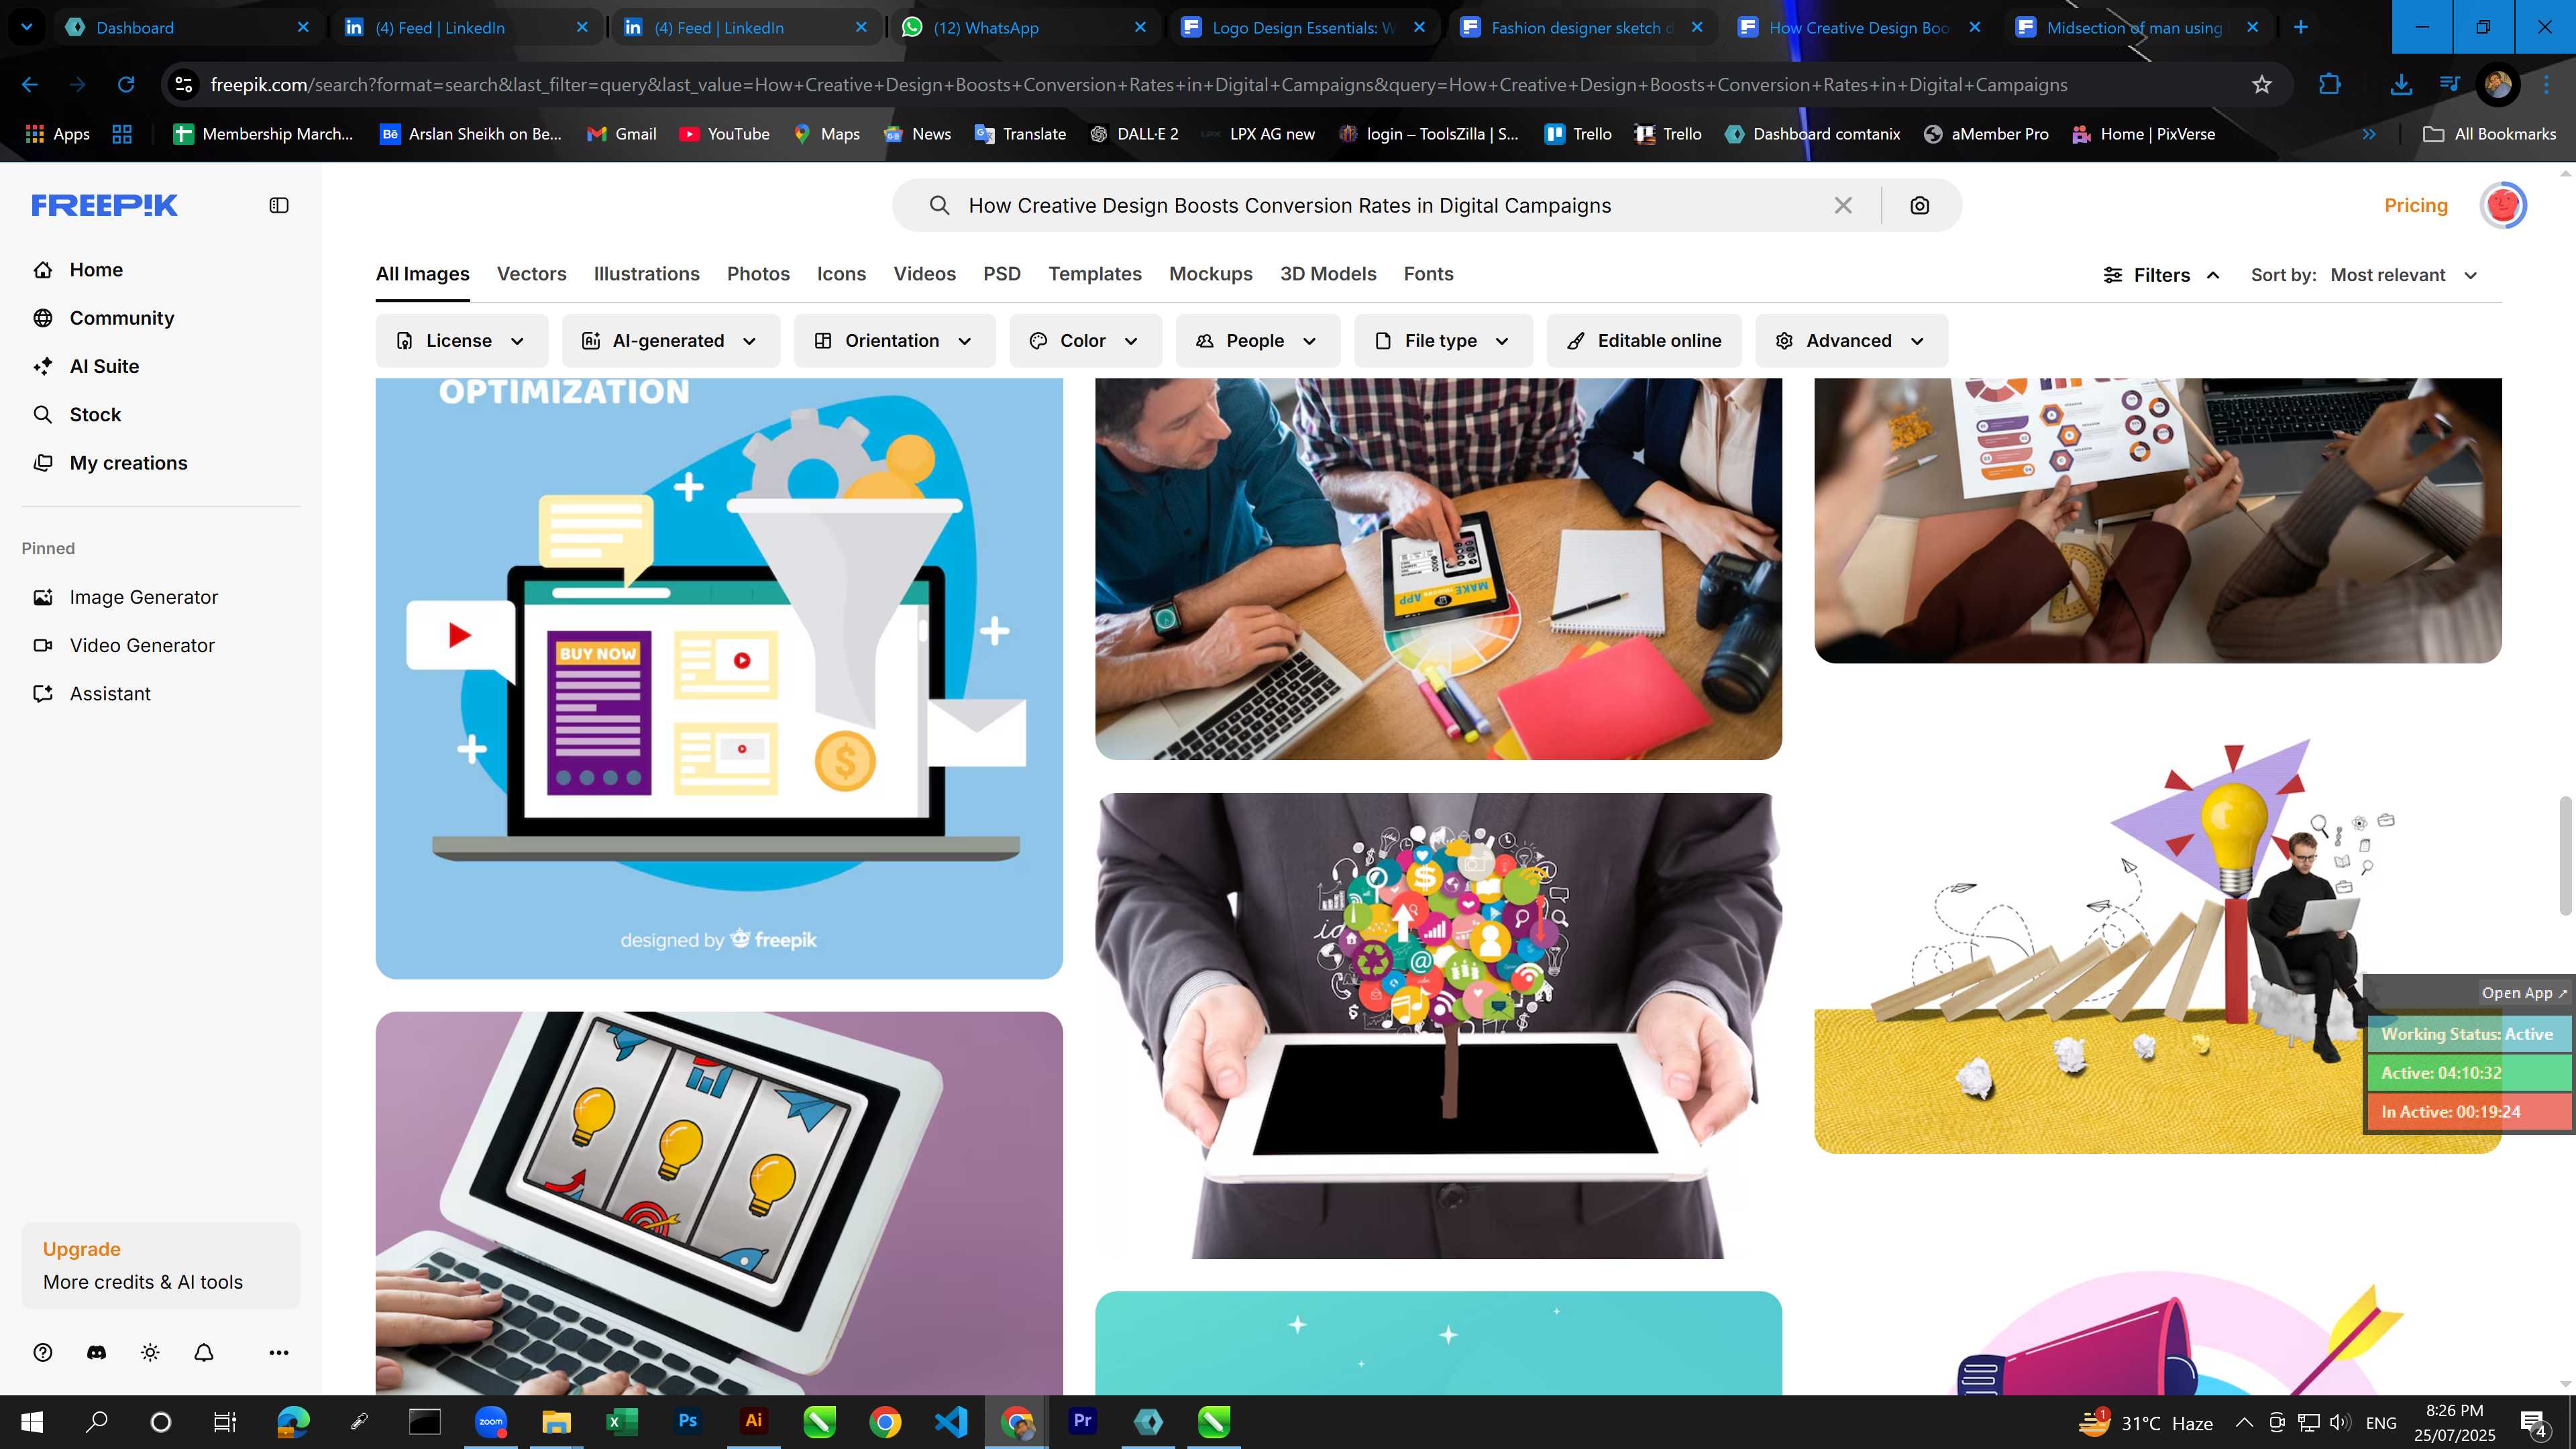Click the page vertical scrollbar
Viewport: 2576px width, 1449px height.
2565,855
